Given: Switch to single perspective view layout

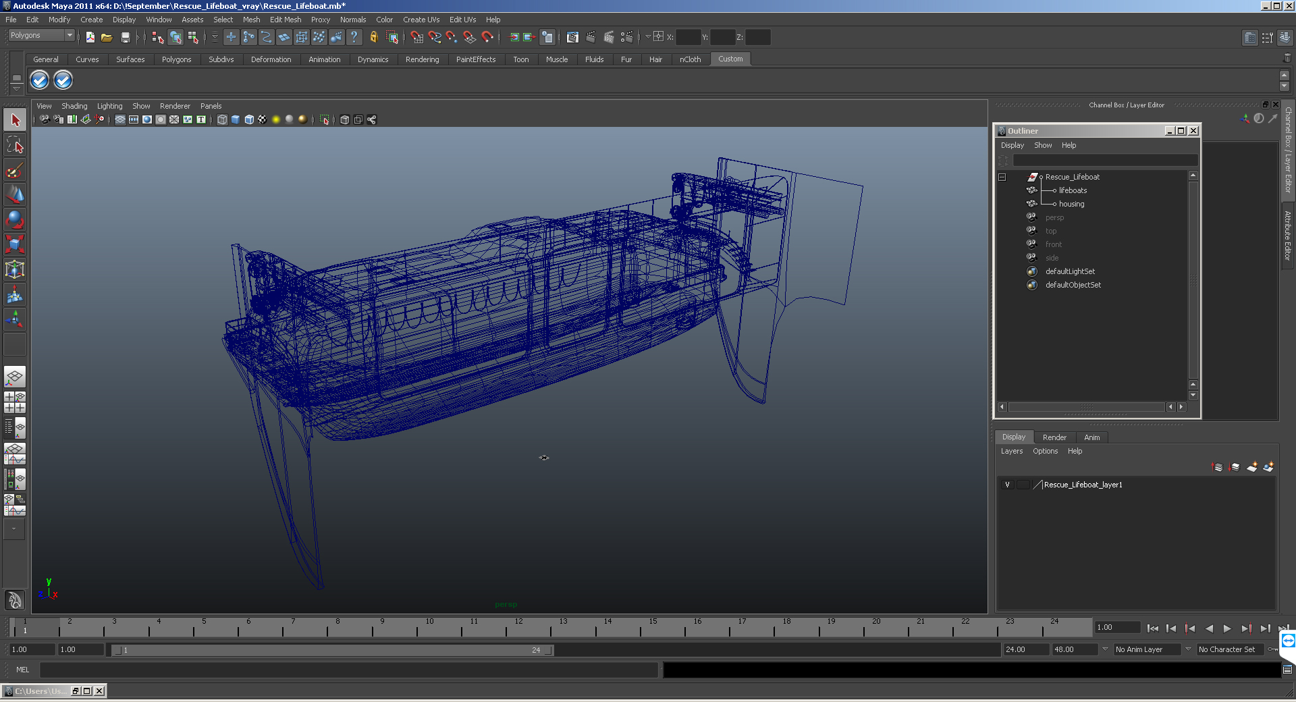Looking at the screenshot, I should pos(15,377).
